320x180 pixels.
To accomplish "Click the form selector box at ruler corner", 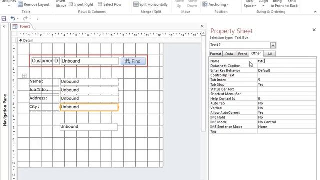I will coord(14,34).
